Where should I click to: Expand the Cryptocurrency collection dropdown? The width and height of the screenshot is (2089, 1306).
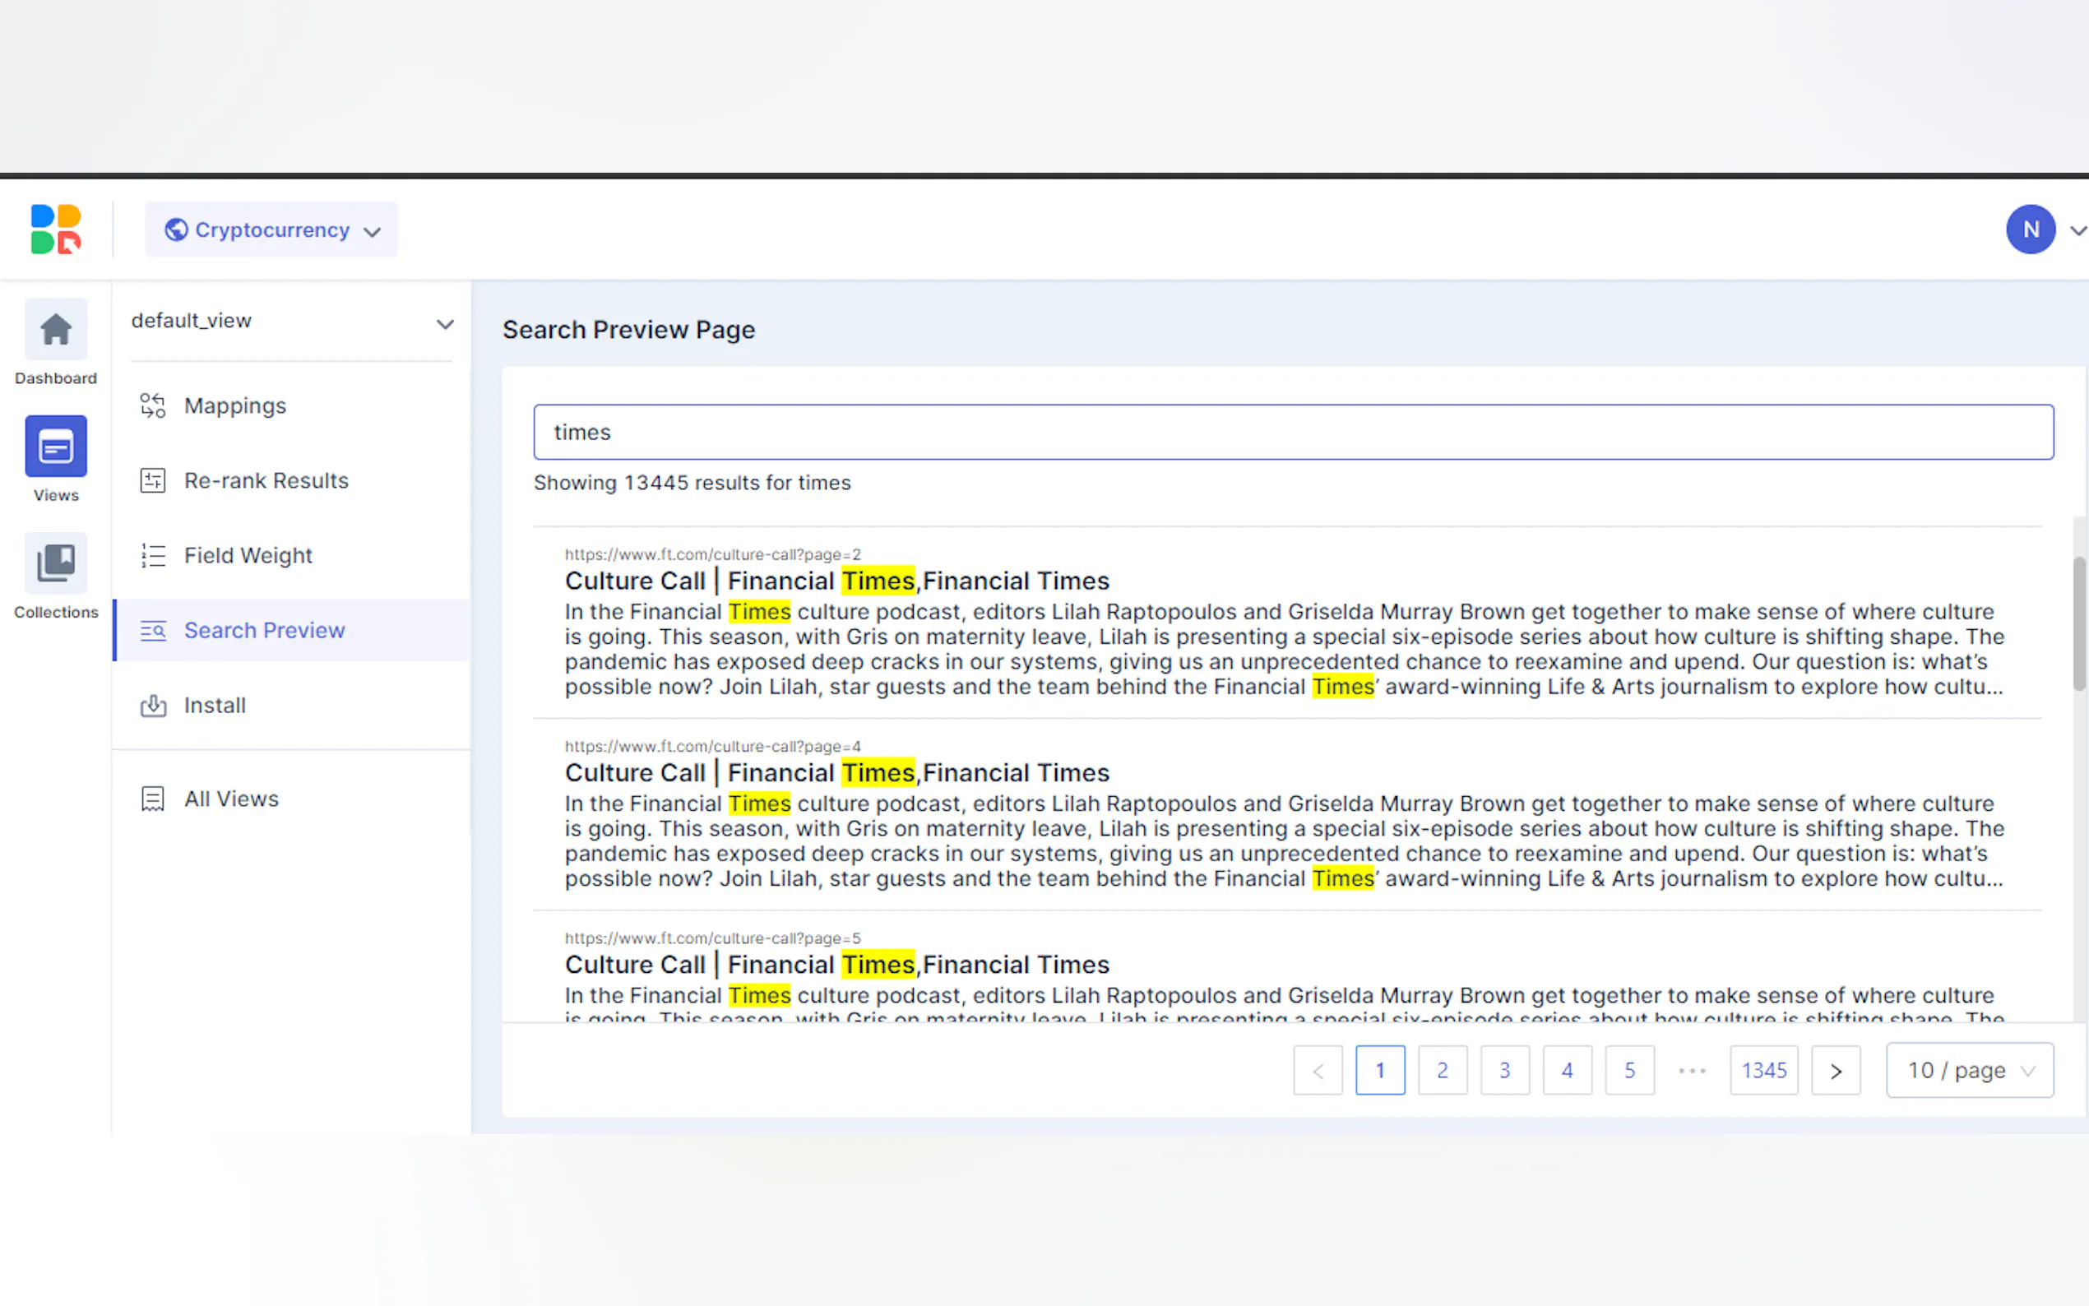tap(271, 229)
